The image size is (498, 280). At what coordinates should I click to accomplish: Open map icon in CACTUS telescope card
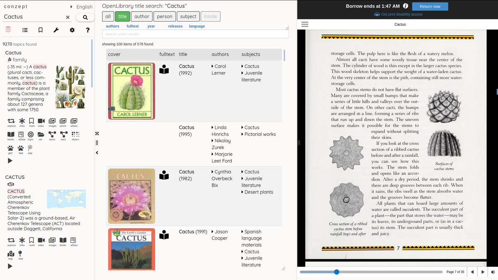(10, 255)
